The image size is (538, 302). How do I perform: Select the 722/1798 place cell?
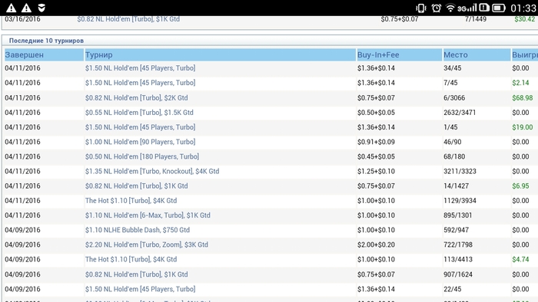pyautogui.click(x=458, y=245)
